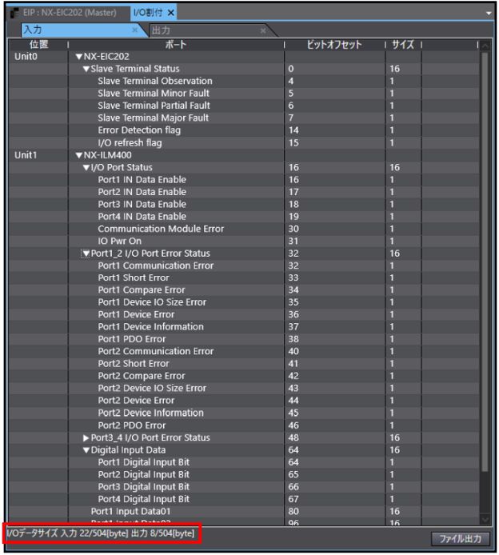Select Port2 Communication Error
This screenshot has height=555, width=499.
pos(244,352)
